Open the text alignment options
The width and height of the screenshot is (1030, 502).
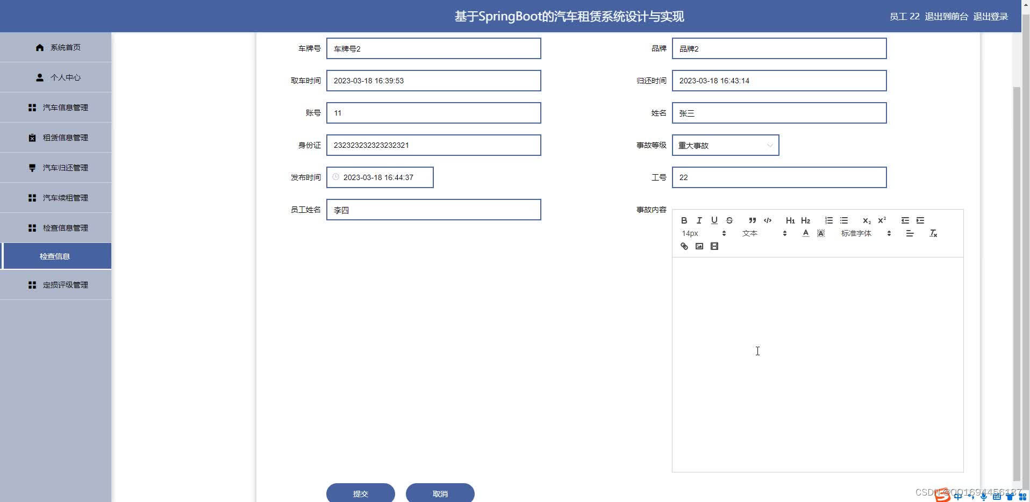coord(910,233)
